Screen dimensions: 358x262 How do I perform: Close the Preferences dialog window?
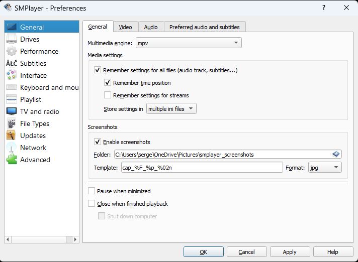(346, 8)
